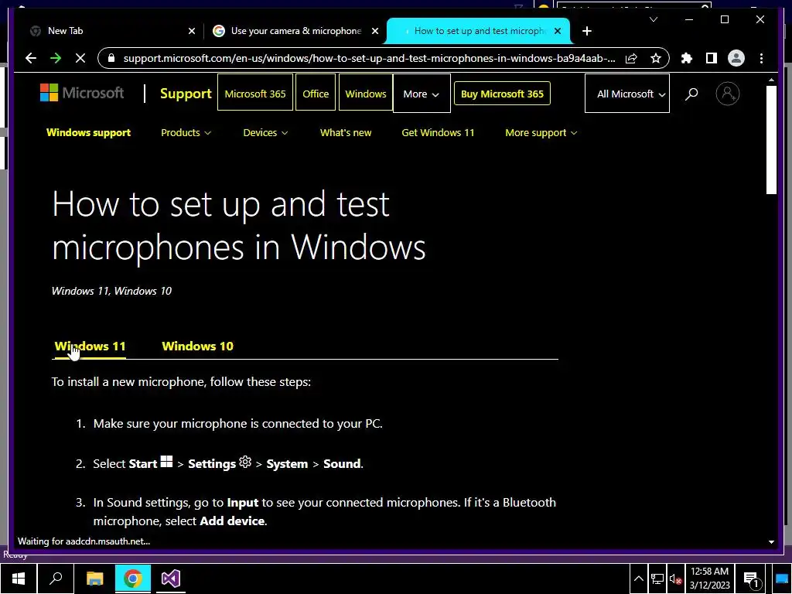Toggle the Chrome side panel icon

712,58
